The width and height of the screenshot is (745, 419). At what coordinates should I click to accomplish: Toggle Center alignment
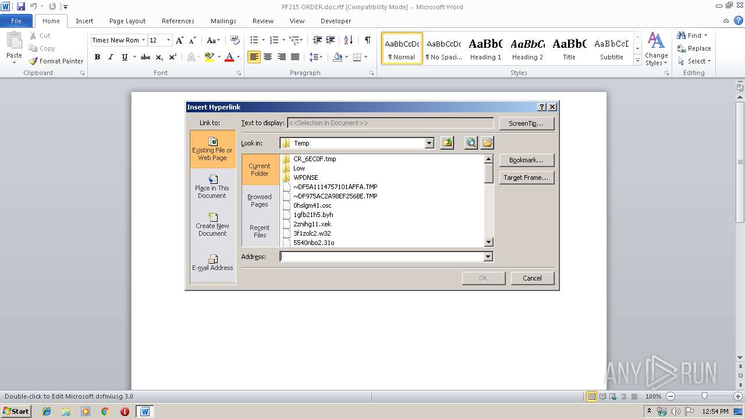268,57
